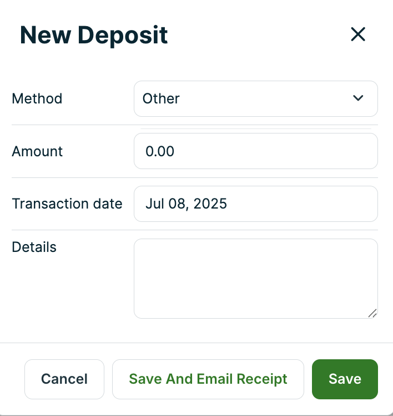Select the 0.00 amount value
This screenshot has height=416, width=393.
click(x=160, y=151)
